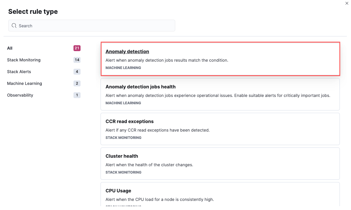Close the Select rule type dialog
The width and height of the screenshot is (351, 210).
tap(347, 3)
